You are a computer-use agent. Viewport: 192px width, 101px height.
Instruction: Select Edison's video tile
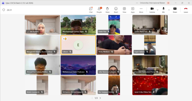pos(78,45)
